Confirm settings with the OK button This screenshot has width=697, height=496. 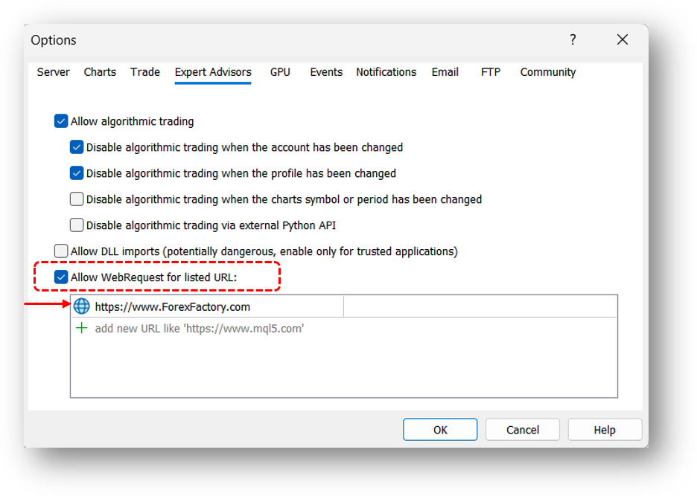tap(440, 429)
